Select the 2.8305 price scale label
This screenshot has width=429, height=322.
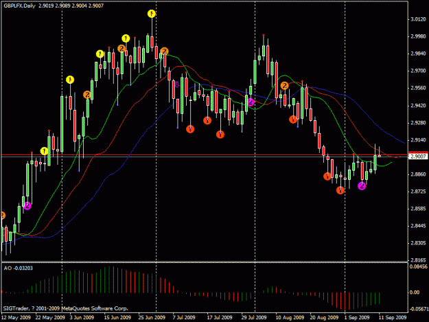click(x=418, y=243)
